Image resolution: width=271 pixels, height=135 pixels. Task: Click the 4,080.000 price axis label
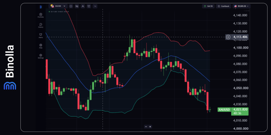(240, 64)
